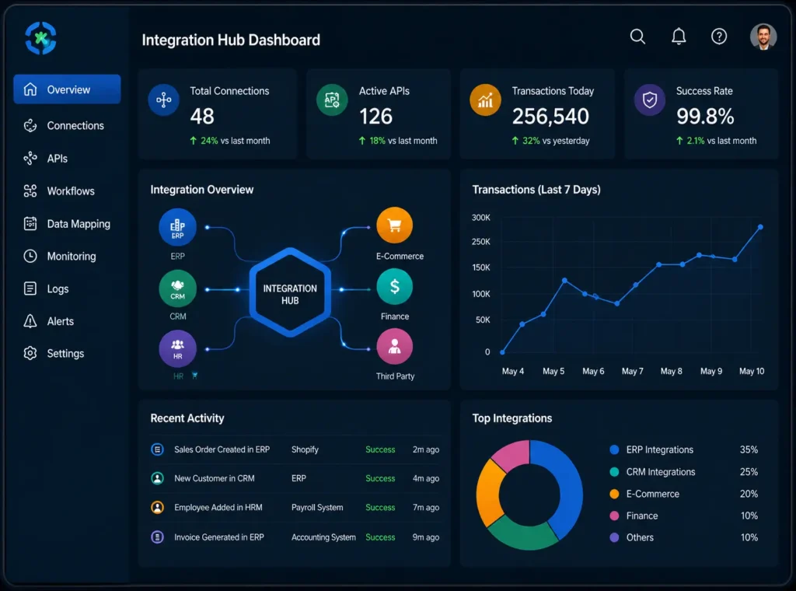Image resolution: width=796 pixels, height=591 pixels.
Task: Select the Third Party node icon
Action: click(394, 347)
